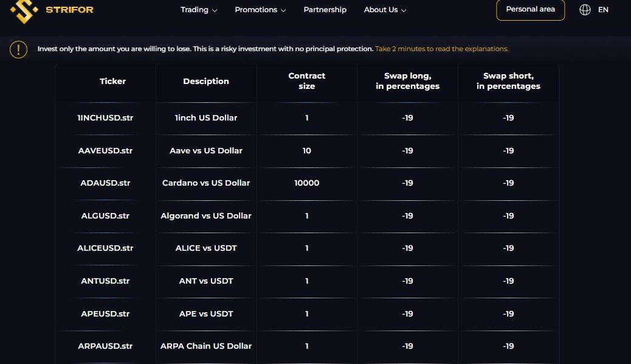Open the Partnership menu item

point(325,10)
